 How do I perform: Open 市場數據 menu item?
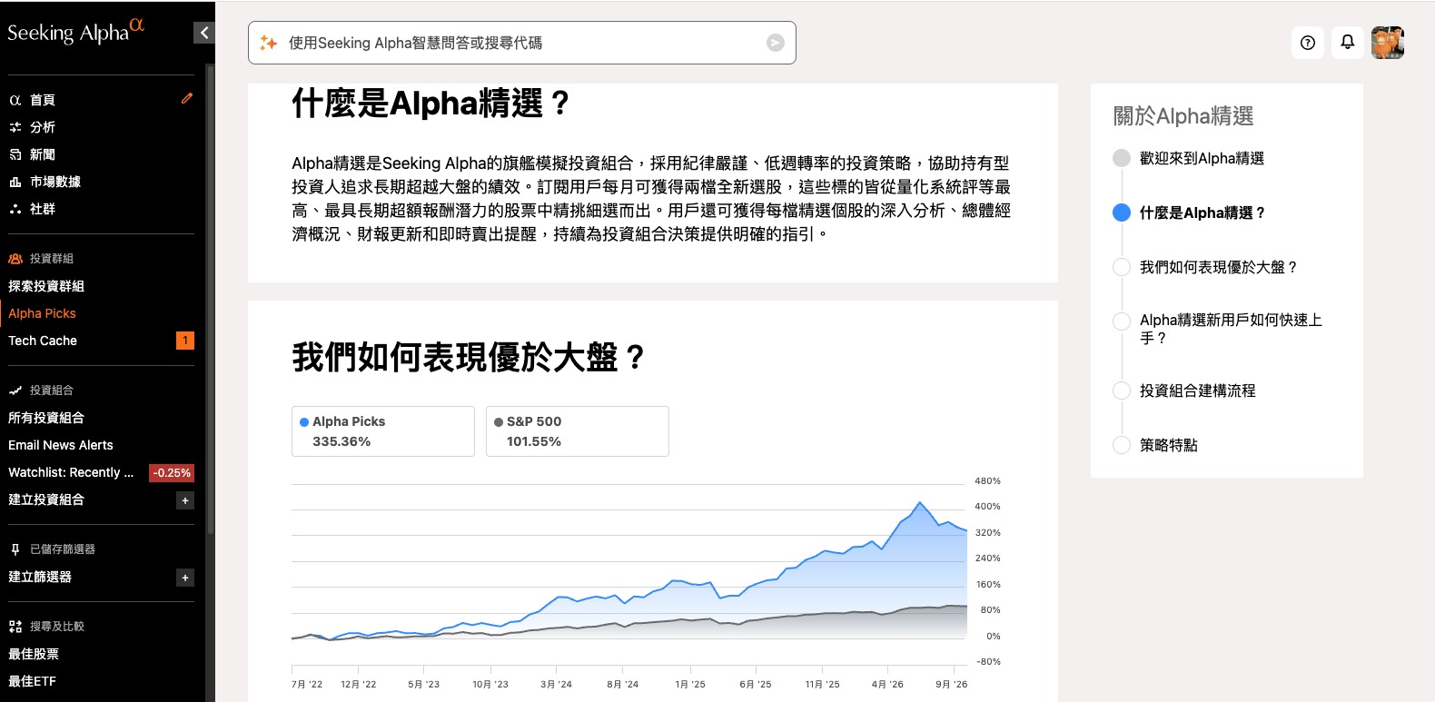55,182
